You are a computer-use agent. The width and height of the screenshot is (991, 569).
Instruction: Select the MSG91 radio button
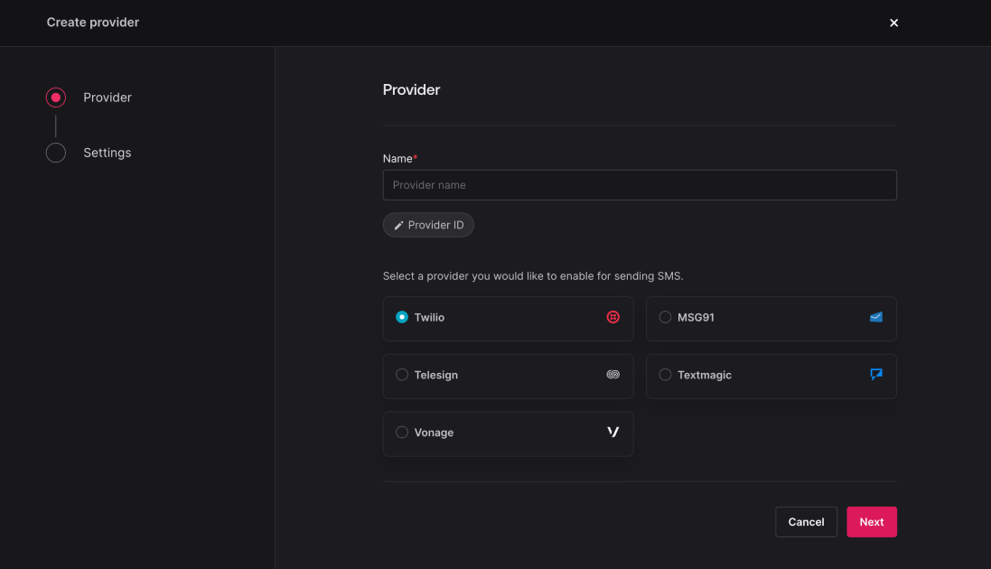(665, 317)
